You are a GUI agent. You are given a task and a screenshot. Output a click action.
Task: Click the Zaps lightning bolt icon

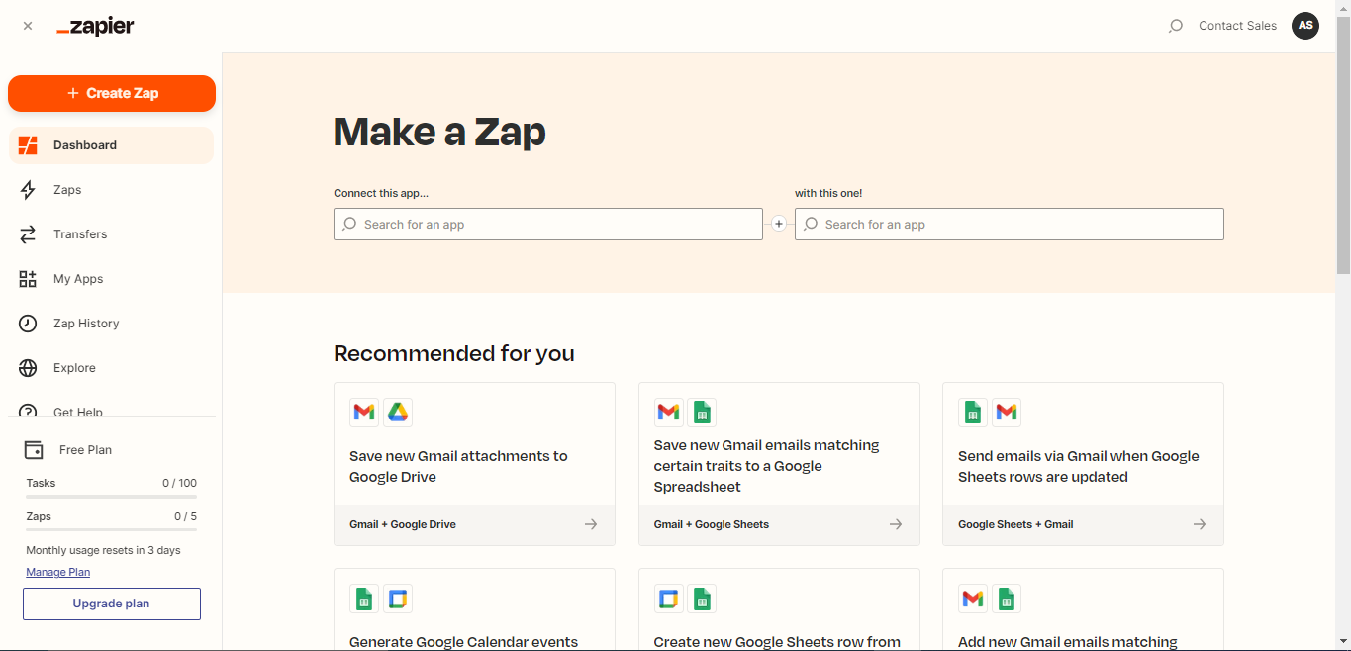click(x=28, y=190)
